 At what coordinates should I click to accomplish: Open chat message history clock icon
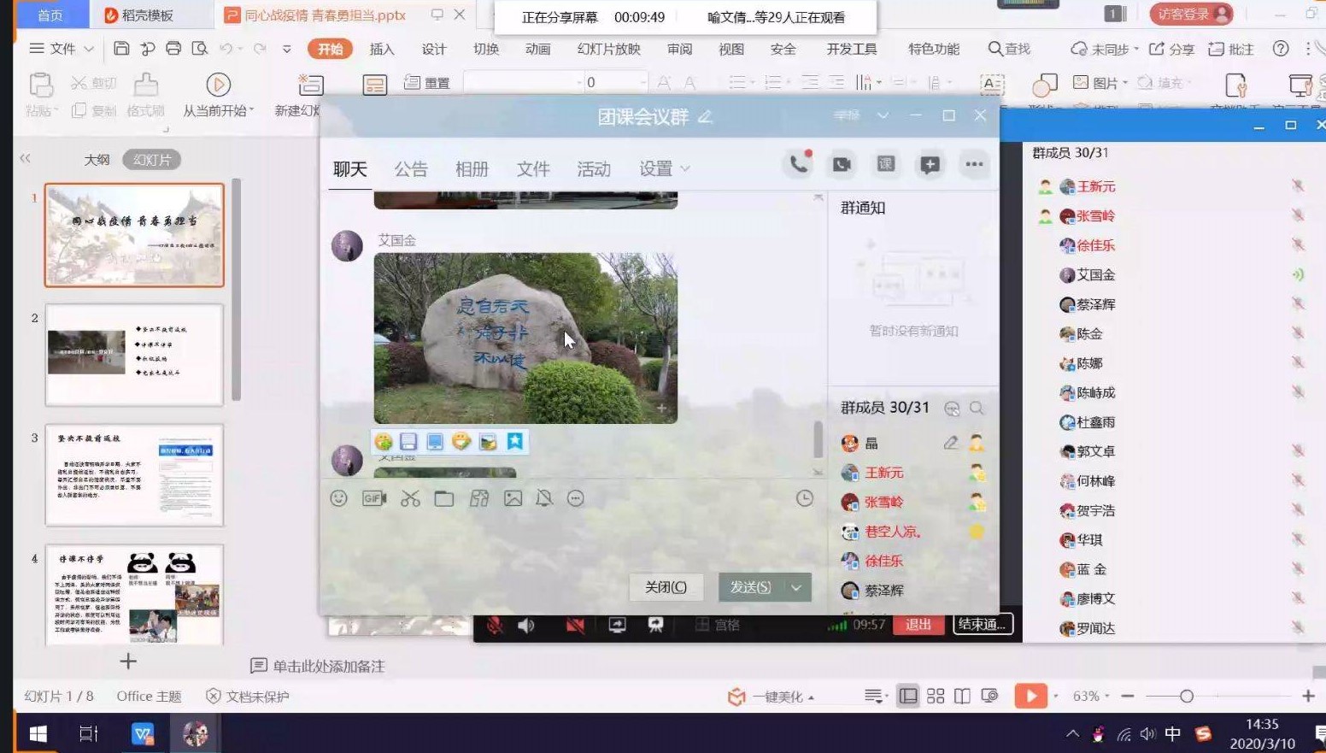point(804,498)
